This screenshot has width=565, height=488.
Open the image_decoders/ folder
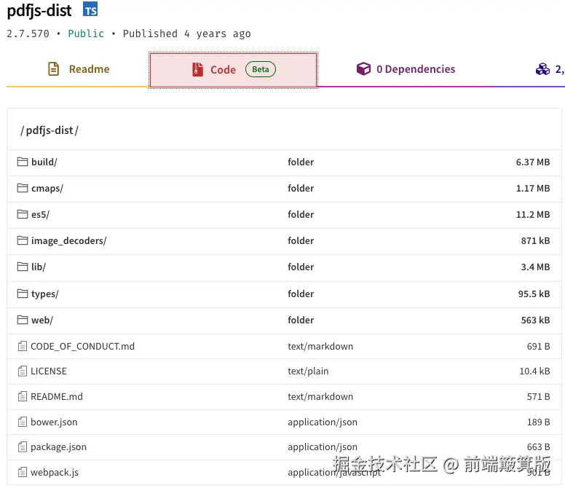[x=69, y=240]
